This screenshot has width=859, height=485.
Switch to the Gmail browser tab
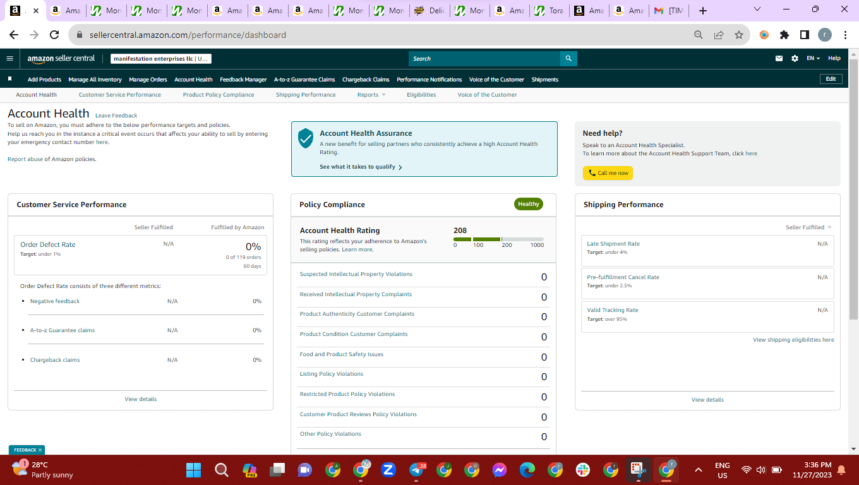pos(668,11)
